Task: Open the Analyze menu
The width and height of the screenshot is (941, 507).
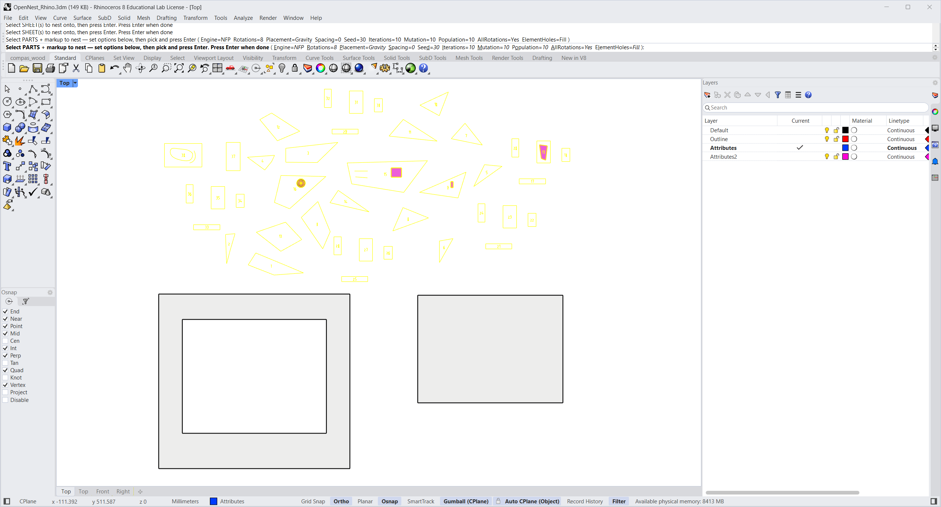Action: tap(243, 18)
